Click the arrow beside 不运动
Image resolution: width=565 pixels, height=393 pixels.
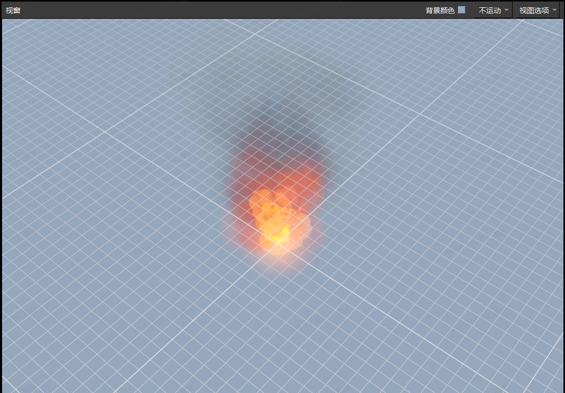coord(507,10)
